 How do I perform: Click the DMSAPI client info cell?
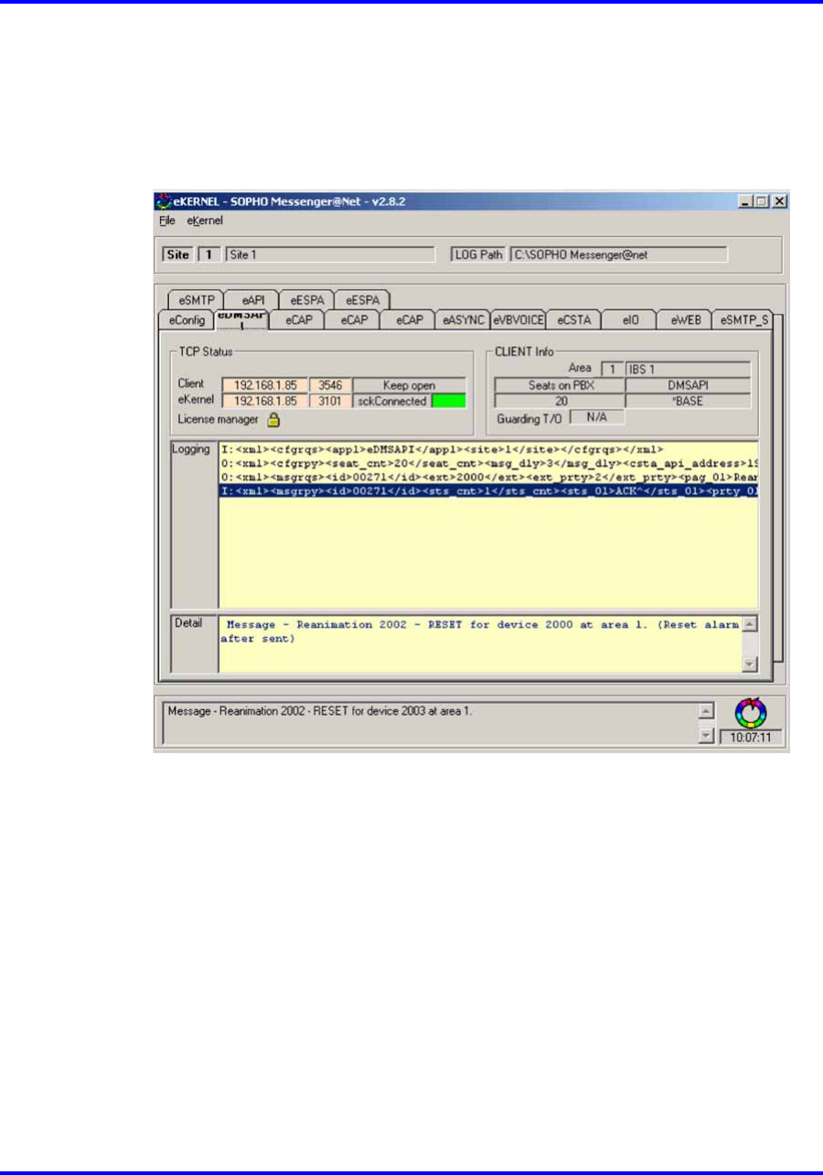[689, 385]
